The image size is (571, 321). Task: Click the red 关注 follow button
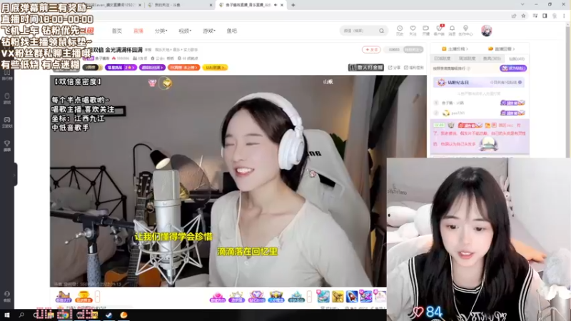pos(371,49)
